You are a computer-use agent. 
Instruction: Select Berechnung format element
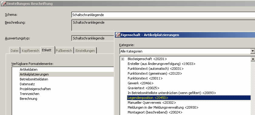29,99
